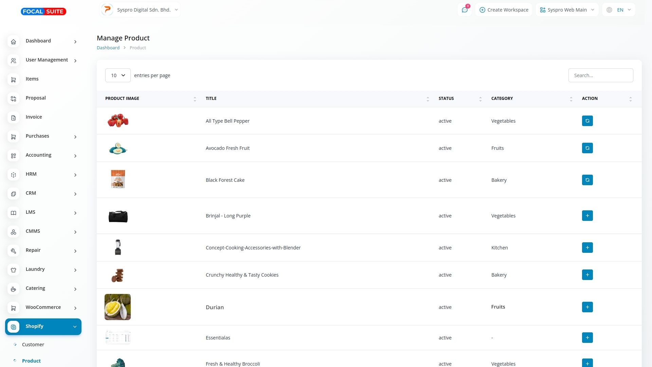Go to Dashboard via breadcrumb link
652x367 pixels.
108,48
